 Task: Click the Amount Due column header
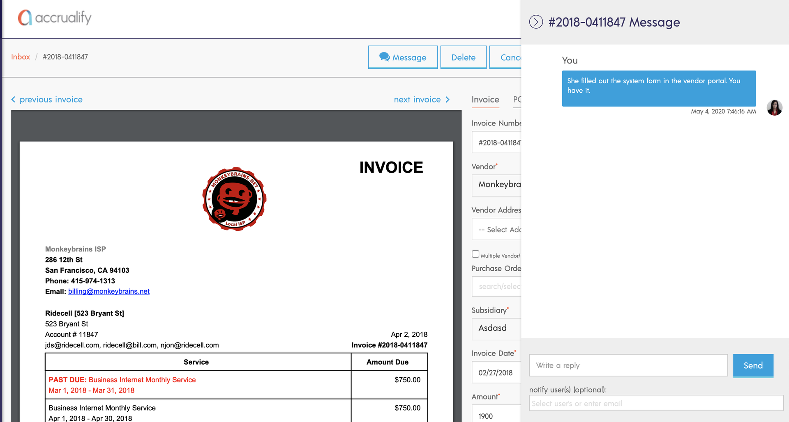coord(388,362)
